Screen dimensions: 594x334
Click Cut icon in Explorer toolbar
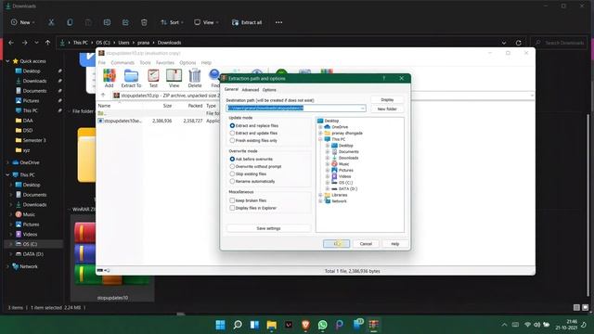tap(51, 22)
